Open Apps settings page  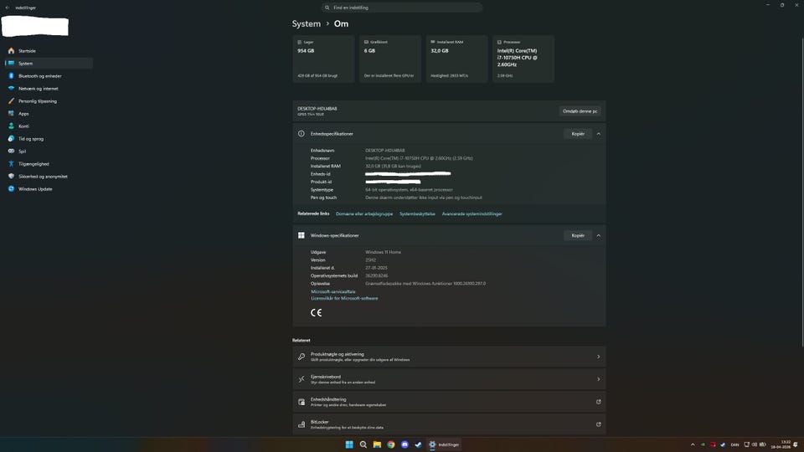[49, 113]
